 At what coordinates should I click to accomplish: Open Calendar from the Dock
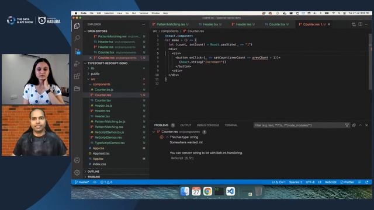point(196,191)
